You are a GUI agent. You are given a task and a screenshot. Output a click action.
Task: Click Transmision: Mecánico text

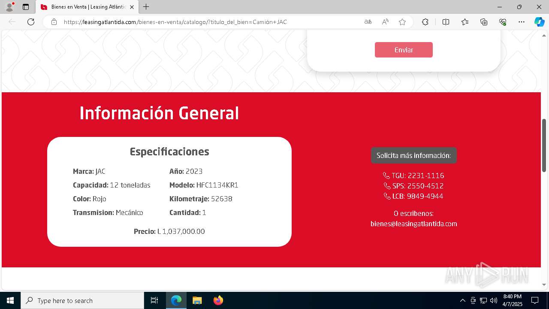[108, 212]
